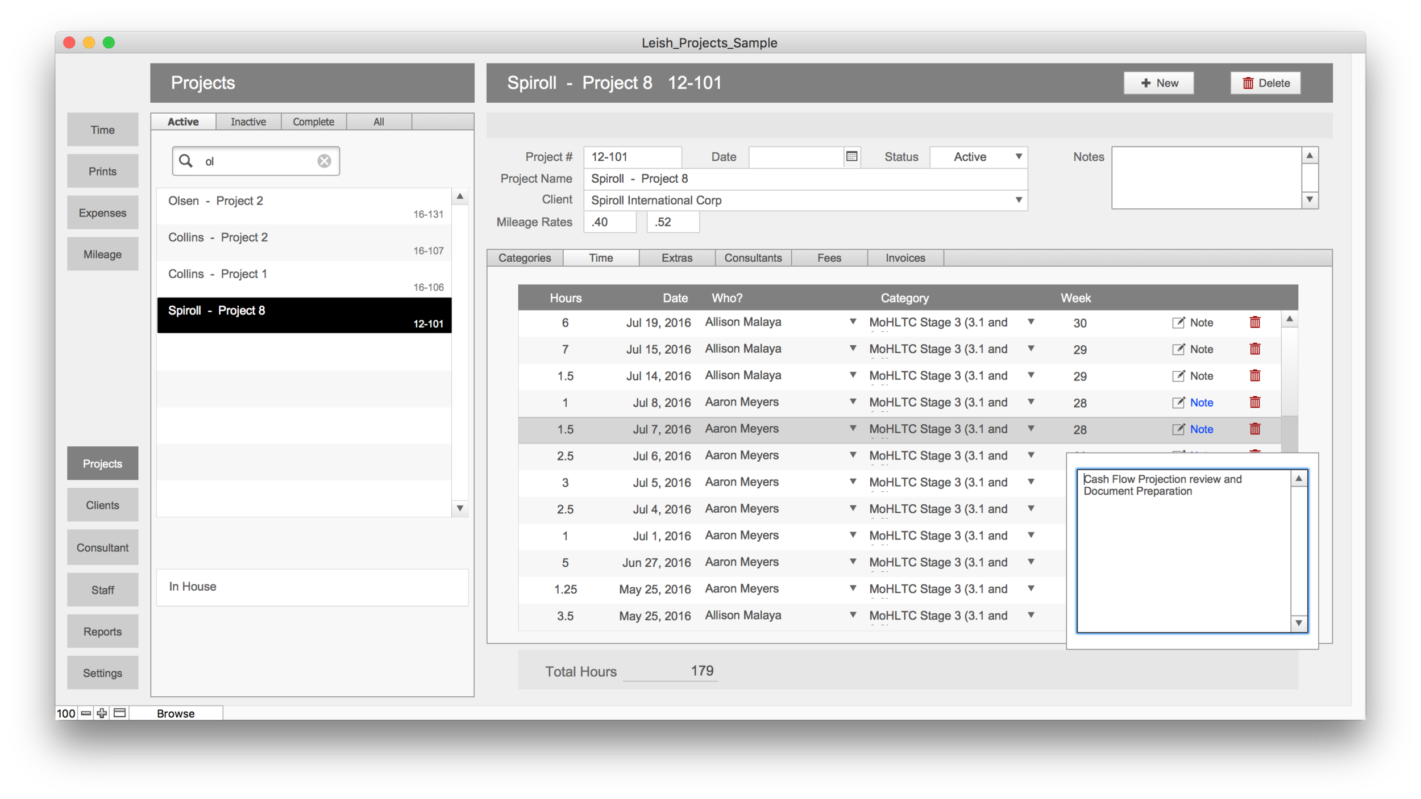Open the Invoices tab
Image resolution: width=1421 pixels, height=799 pixels.
click(x=905, y=258)
